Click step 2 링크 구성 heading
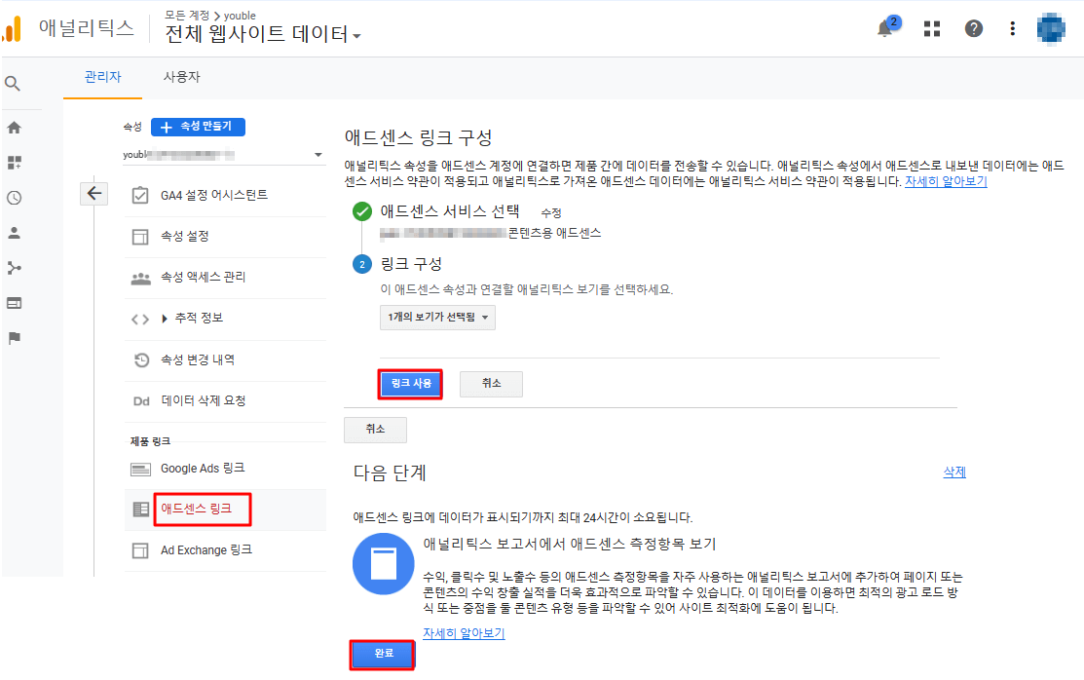 click(x=411, y=264)
